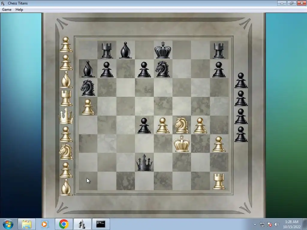Click the black queen on d2

pyautogui.click(x=144, y=163)
